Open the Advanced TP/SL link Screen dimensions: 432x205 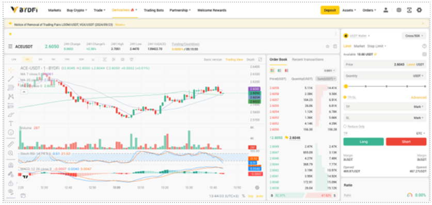tap(419, 97)
